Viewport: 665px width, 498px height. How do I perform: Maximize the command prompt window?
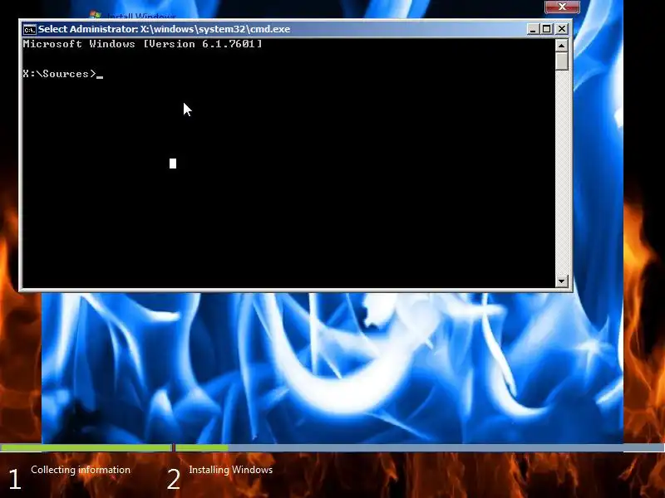pyautogui.click(x=547, y=29)
